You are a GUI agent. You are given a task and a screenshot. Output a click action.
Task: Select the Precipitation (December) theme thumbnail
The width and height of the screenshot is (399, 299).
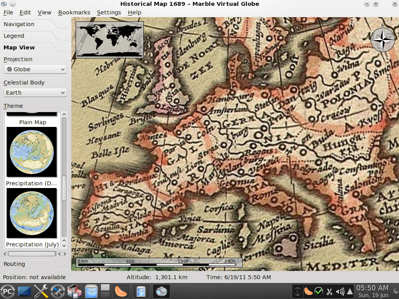point(32,152)
